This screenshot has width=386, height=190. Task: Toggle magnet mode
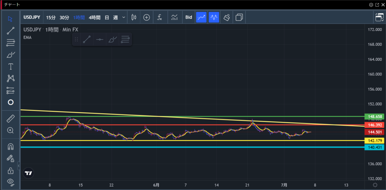[x=10, y=147]
